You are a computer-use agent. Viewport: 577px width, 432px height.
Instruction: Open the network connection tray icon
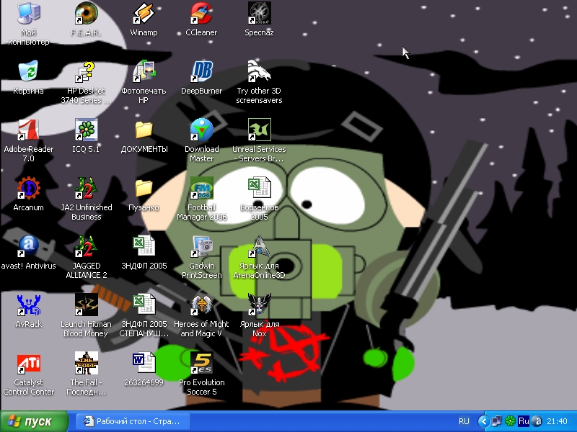[x=497, y=421]
